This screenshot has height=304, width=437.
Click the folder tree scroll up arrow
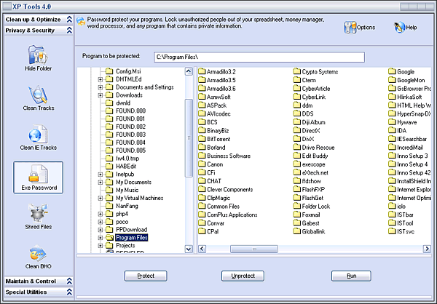coord(189,71)
